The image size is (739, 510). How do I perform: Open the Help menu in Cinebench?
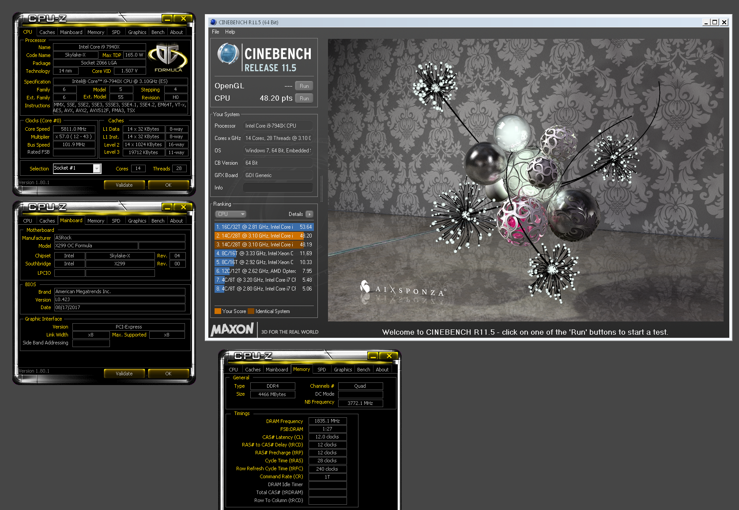[230, 32]
